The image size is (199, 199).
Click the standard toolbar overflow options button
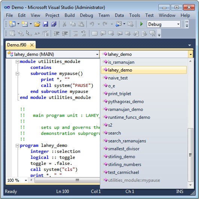click(x=187, y=24)
